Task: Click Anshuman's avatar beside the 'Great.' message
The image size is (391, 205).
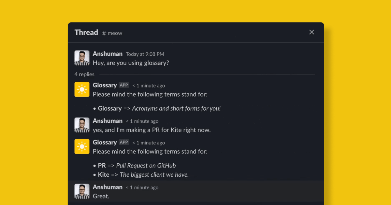Action: click(82, 191)
